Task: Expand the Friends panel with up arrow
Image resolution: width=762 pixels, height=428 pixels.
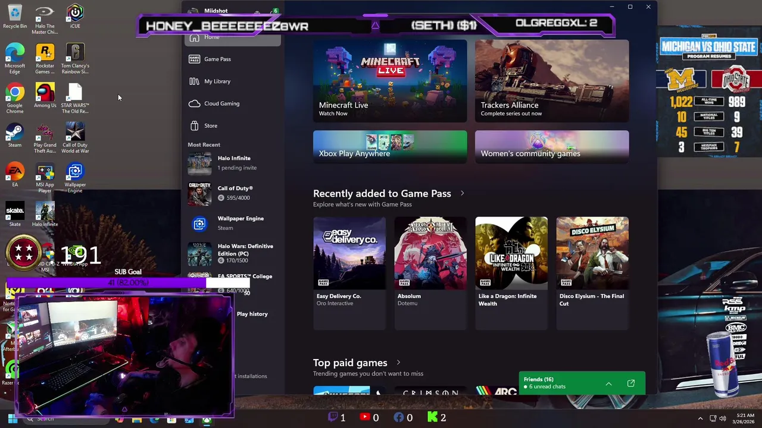Action: click(x=608, y=384)
